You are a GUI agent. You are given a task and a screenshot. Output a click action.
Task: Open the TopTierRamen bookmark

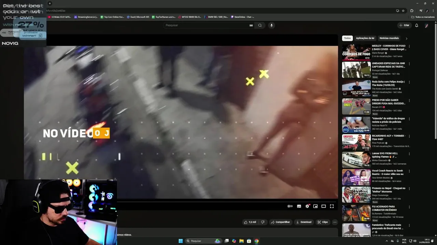pyautogui.click(x=164, y=17)
